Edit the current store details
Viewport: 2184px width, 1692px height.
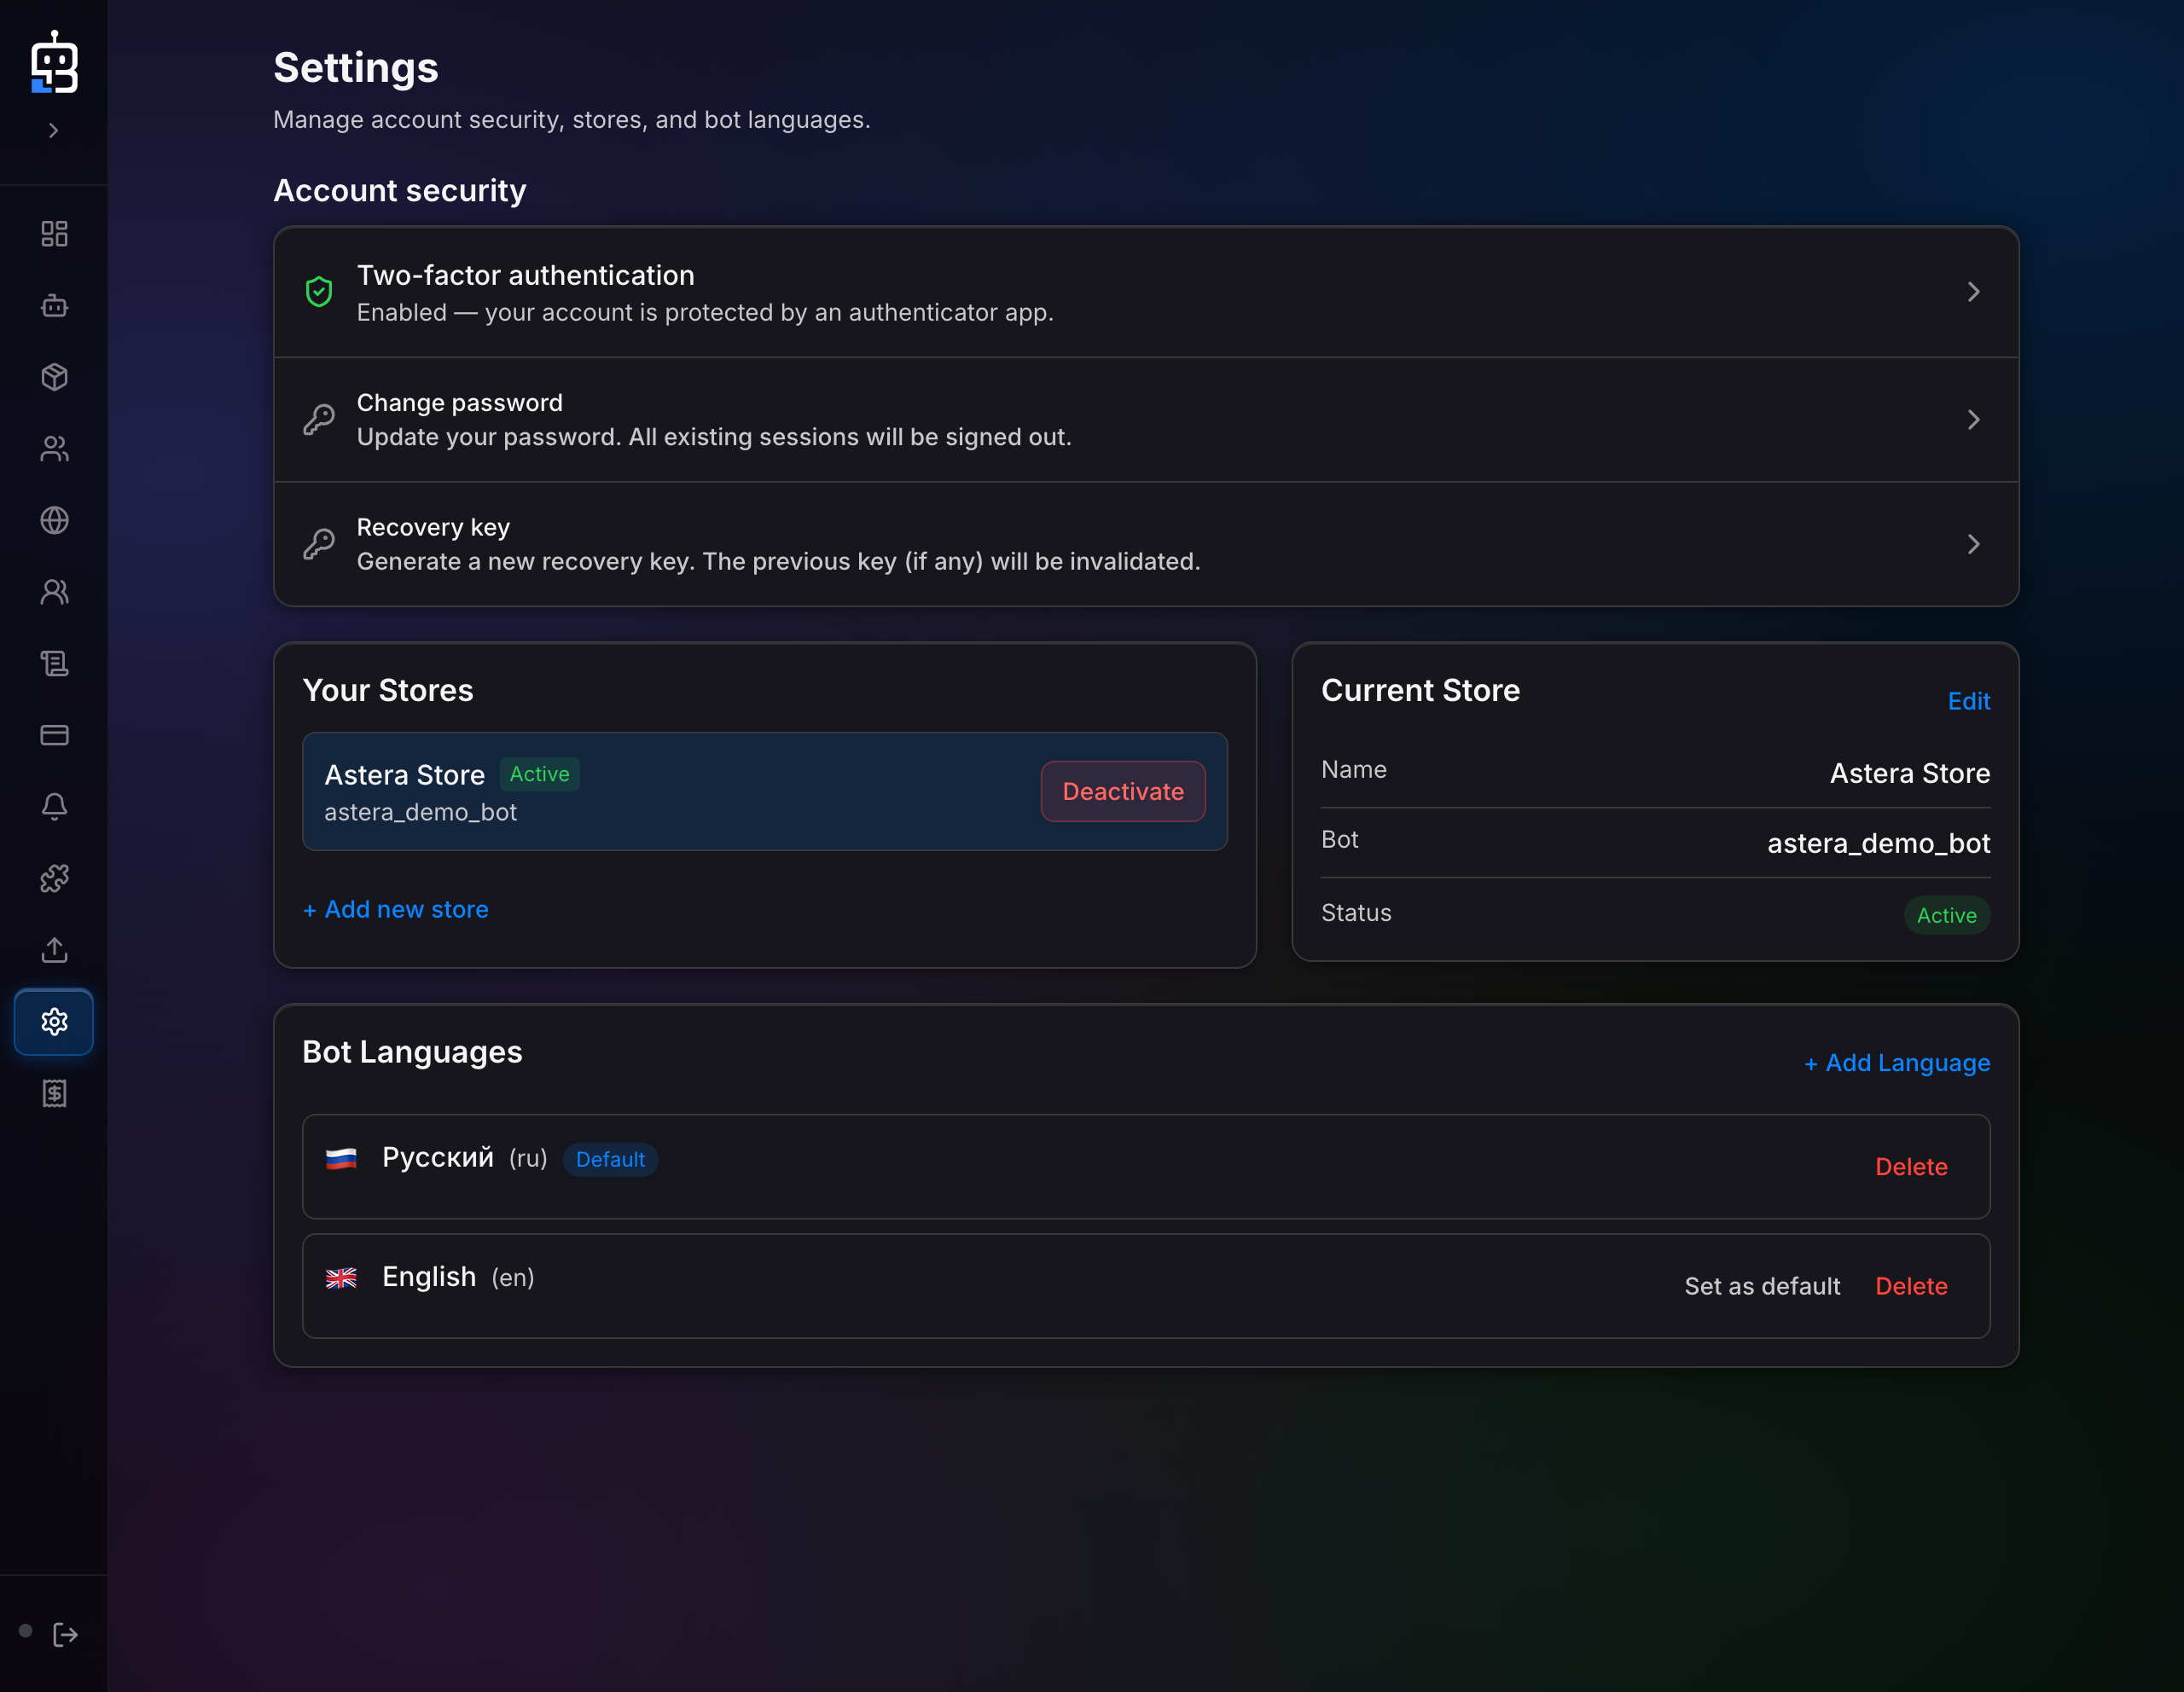[1968, 702]
